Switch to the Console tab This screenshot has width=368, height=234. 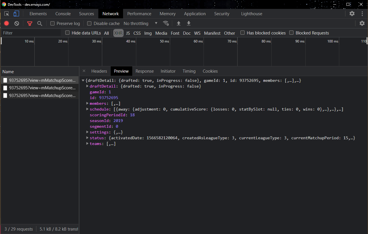click(x=63, y=14)
